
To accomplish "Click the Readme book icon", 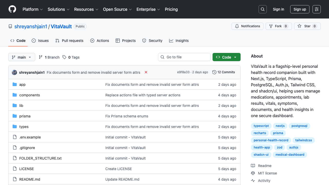I will click(253, 165).
